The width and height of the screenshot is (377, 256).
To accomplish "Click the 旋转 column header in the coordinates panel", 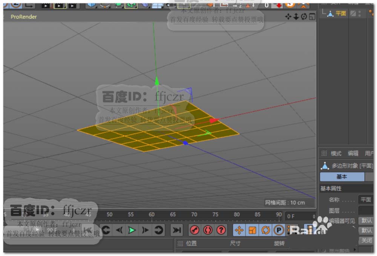I will [x=279, y=244].
